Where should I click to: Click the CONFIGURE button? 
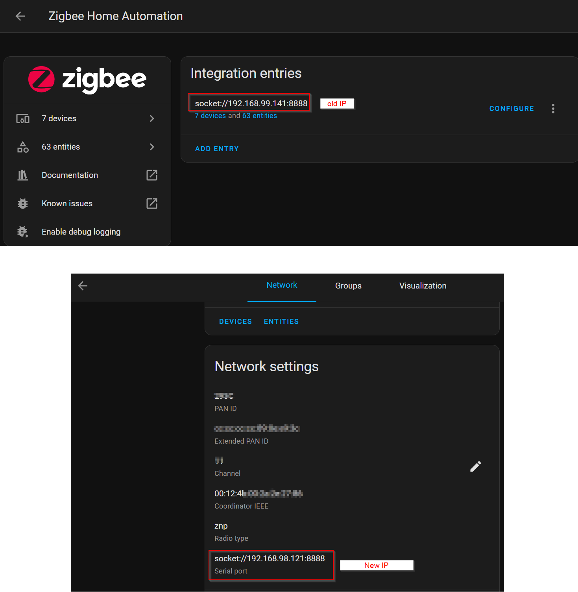point(512,109)
